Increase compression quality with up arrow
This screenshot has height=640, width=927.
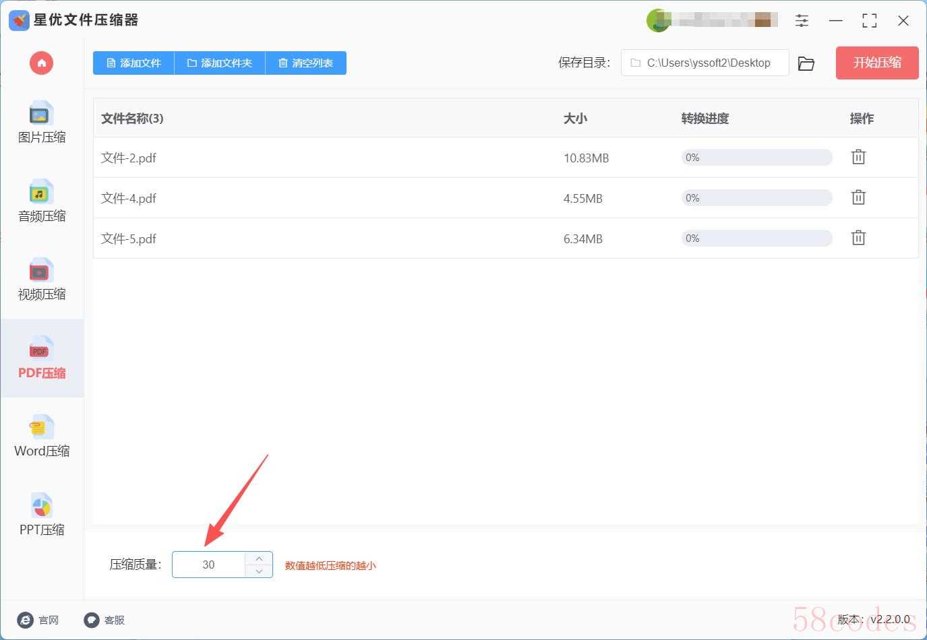259,558
